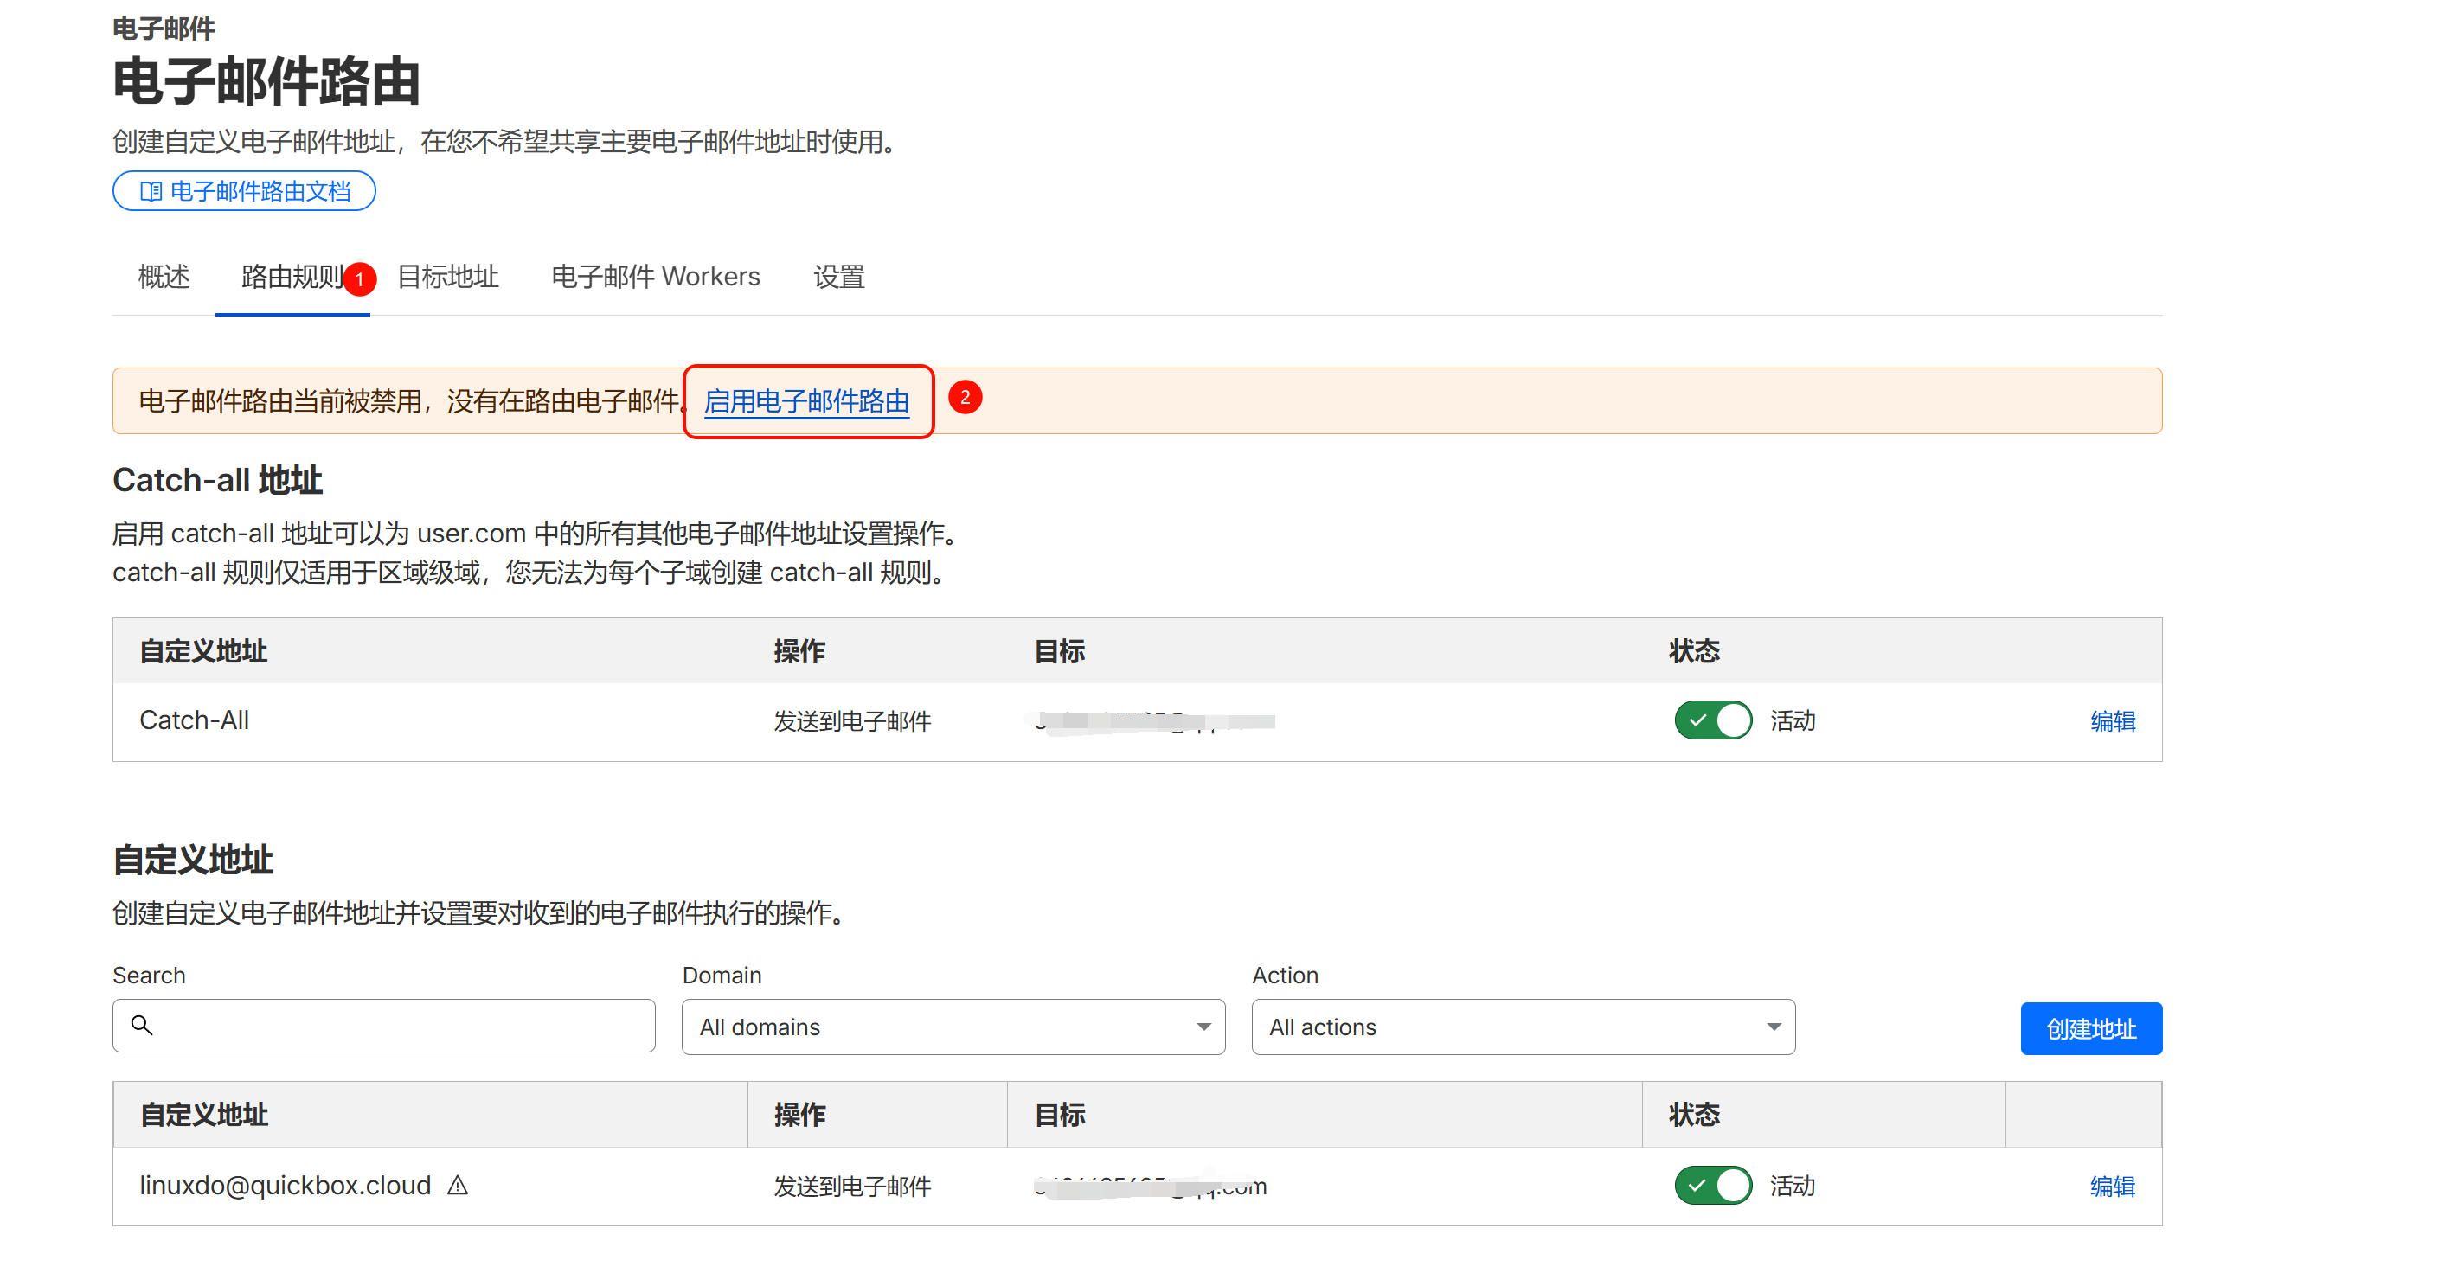The height and width of the screenshot is (1286, 2451).
Task: Click the warning triangle beside linuxdo@quickbox.cloud
Action: [458, 1185]
